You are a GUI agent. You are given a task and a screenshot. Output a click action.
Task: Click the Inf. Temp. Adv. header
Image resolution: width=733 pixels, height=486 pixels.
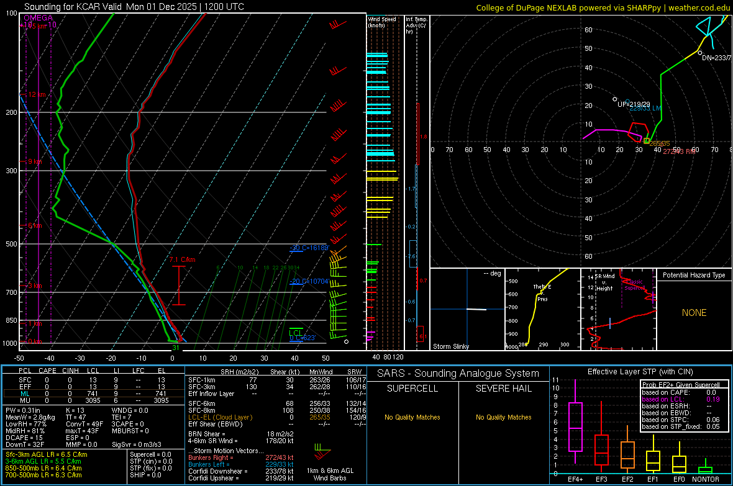click(416, 25)
